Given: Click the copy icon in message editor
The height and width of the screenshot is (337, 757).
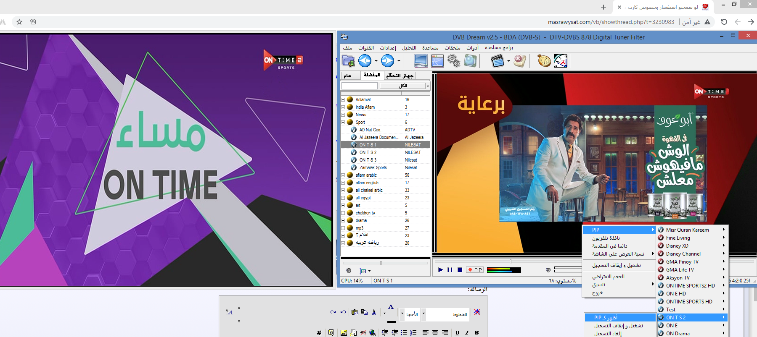Looking at the screenshot, I should tap(364, 312).
